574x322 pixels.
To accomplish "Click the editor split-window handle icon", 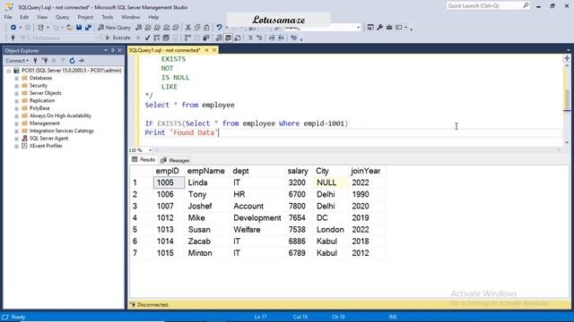I will point(567,58).
